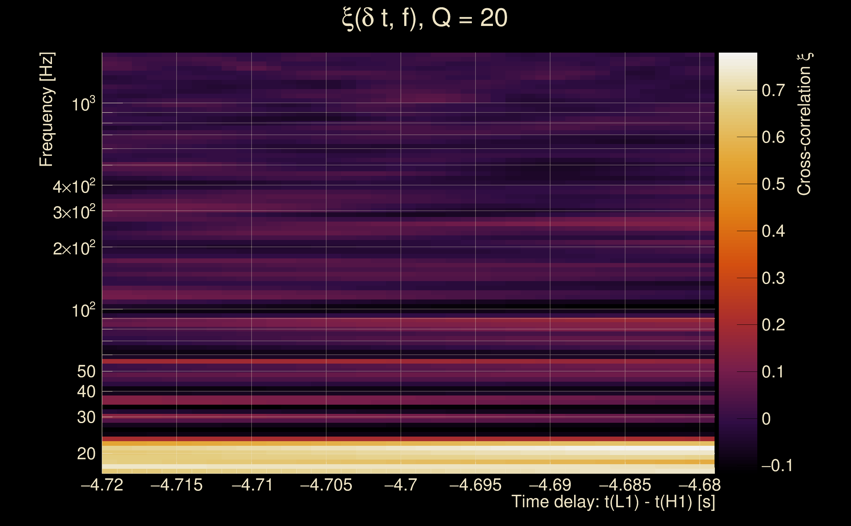Click the 4×10² frequency tick label
851x526 pixels.
[74, 186]
